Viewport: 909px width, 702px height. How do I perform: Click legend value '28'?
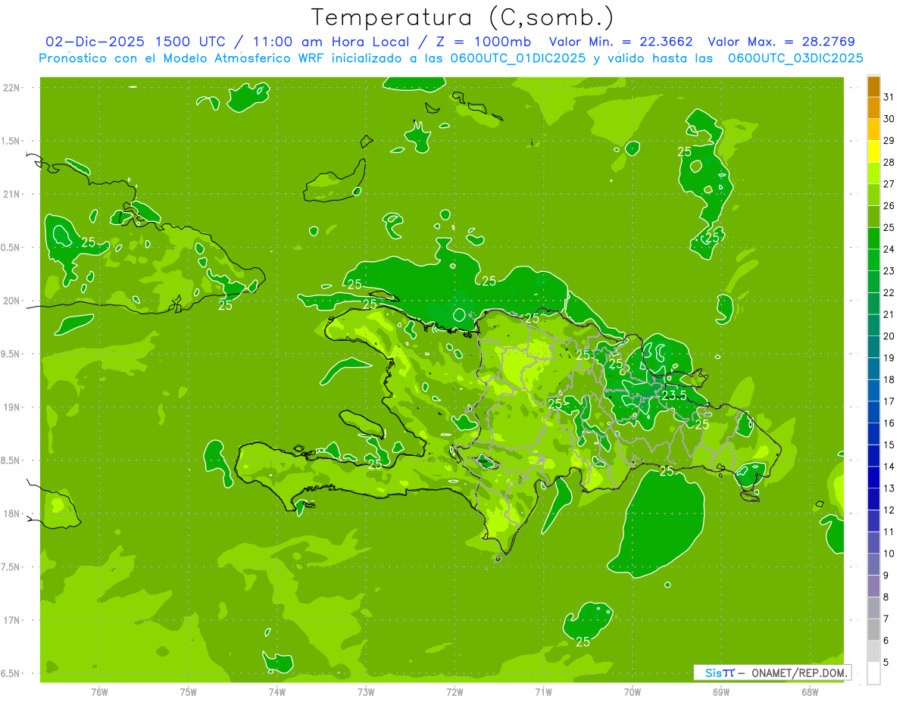(889, 162)
